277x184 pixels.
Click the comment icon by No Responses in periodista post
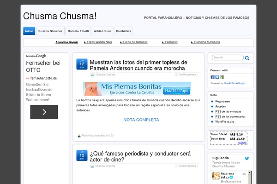point(176,166)
